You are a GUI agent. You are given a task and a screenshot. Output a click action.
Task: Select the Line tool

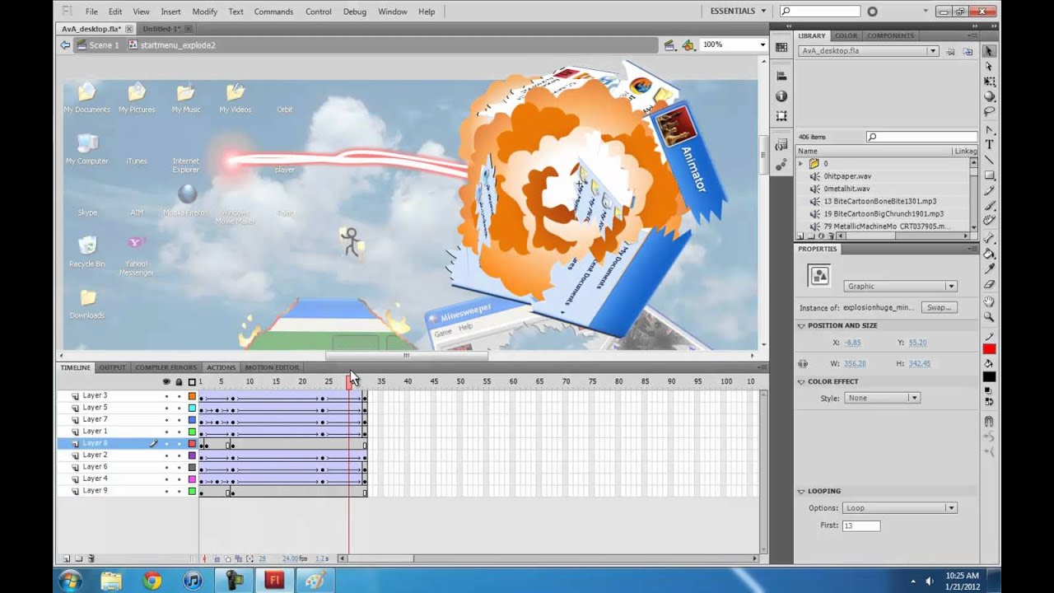pyautogui.click(x=989, y=160)
